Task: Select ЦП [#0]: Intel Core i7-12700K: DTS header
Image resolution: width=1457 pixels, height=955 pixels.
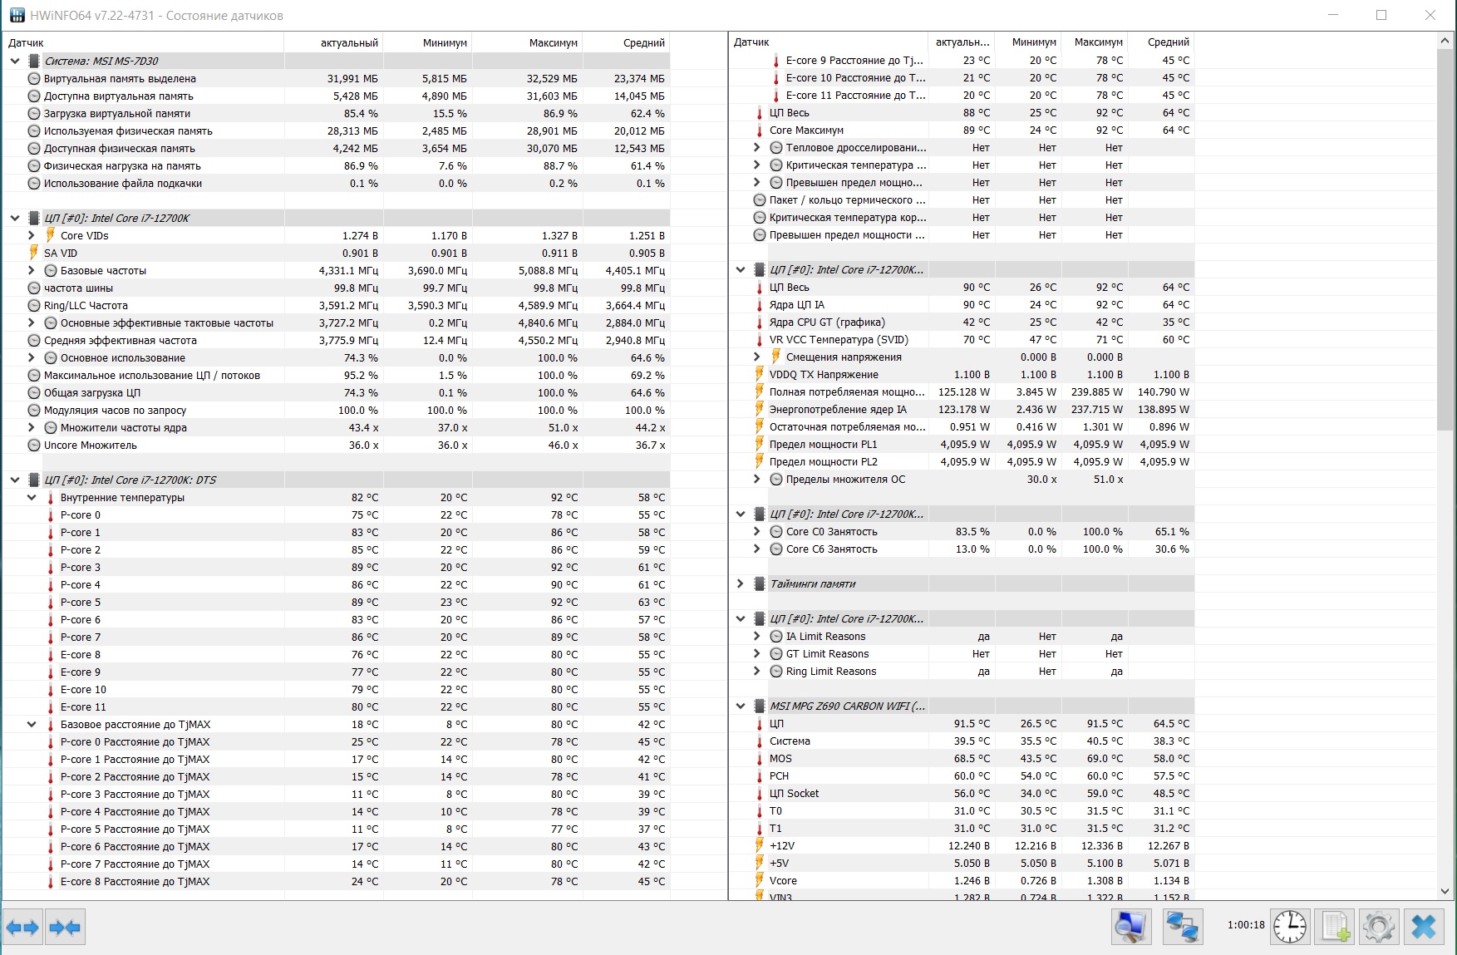Action: click(x=336, y=480)
